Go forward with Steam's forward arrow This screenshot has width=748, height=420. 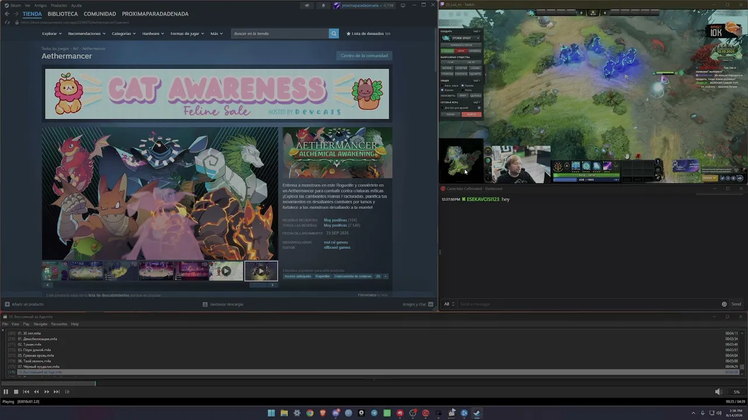[16, 14]
